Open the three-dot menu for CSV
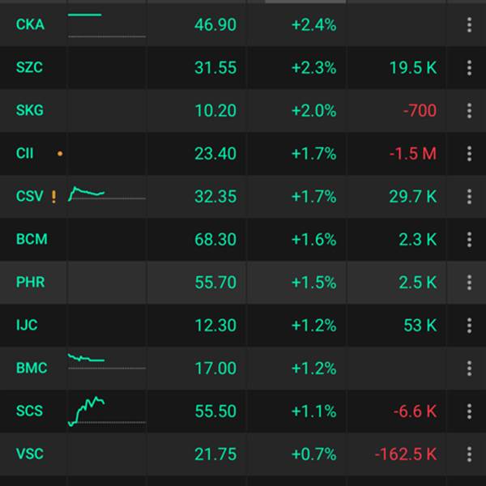 469,197
